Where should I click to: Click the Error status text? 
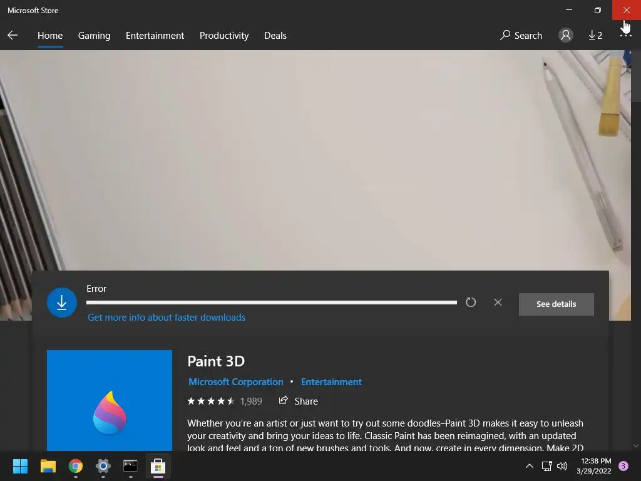click(96, 289)
